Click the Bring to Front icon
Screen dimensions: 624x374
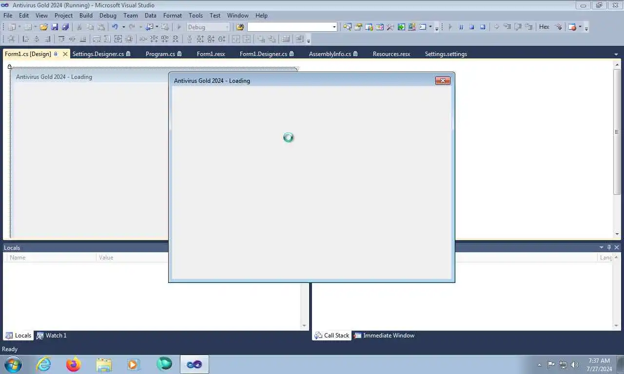click(262, 39)
